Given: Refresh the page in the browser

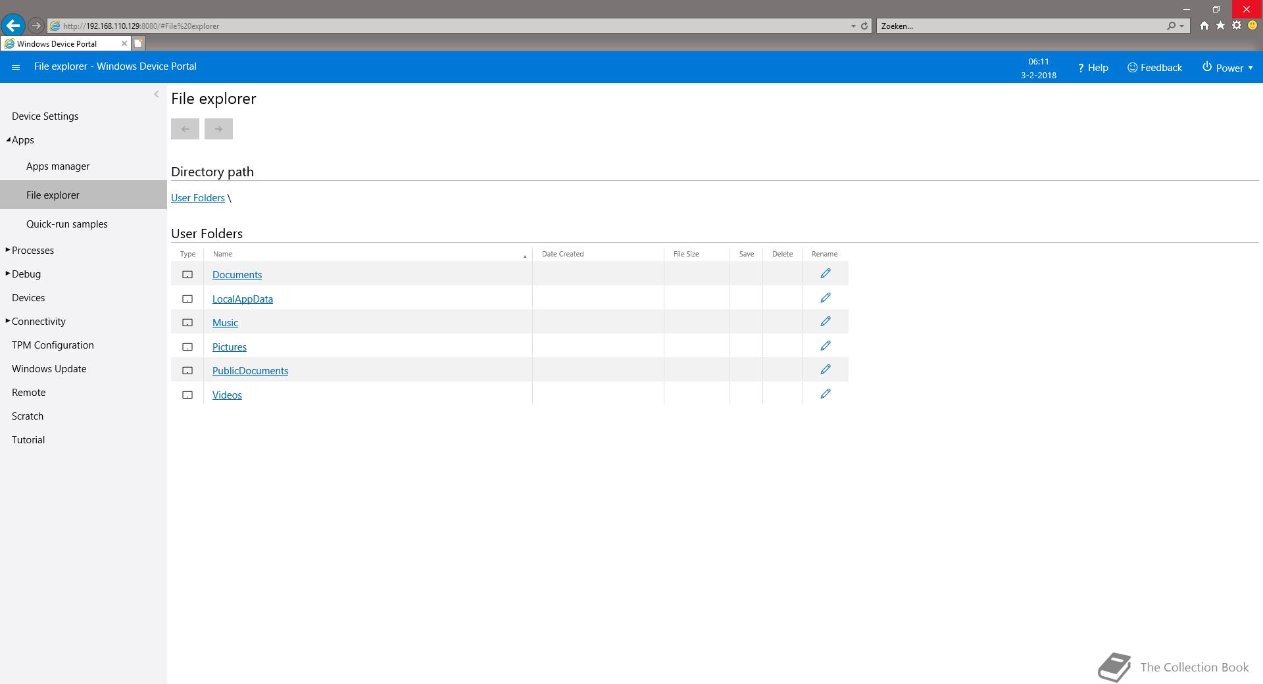Looking at the screenshot, I should 864,26.
